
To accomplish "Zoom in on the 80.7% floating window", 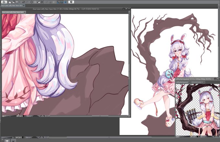I will pos(21,116).
